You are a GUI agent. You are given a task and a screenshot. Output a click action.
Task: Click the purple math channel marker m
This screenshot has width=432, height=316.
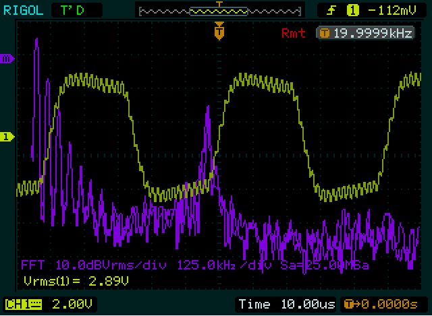pyautogui.click(x=7, y=59)
